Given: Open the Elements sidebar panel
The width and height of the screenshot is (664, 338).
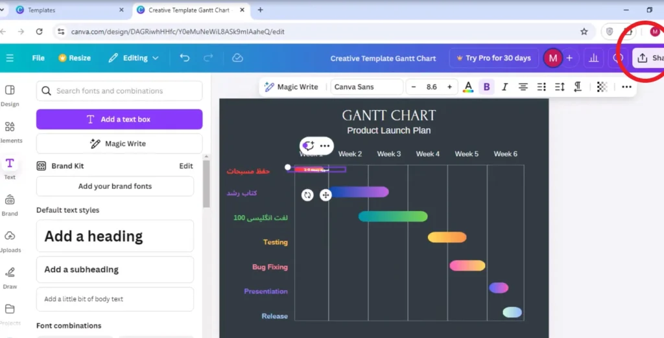Looking at the screenshot, I should point(10,131).
